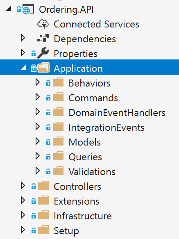Click the Behaviors folder icon
The height and width of the screenshot is (239, 179).
pyautogui.click(x=58, y=82)
